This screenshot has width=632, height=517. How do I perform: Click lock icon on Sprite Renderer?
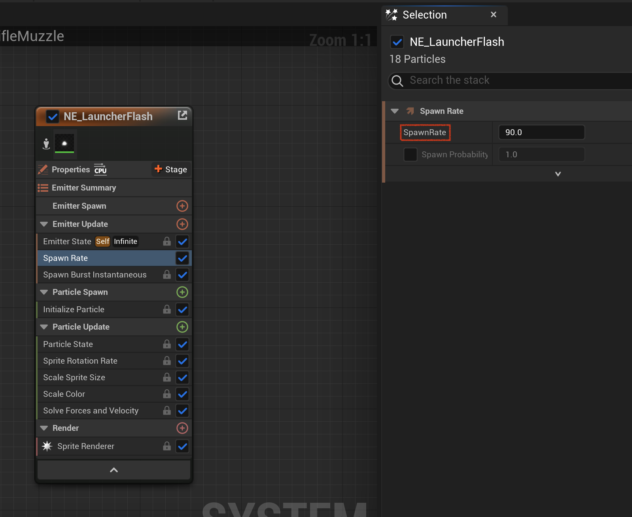coord(167,446)
